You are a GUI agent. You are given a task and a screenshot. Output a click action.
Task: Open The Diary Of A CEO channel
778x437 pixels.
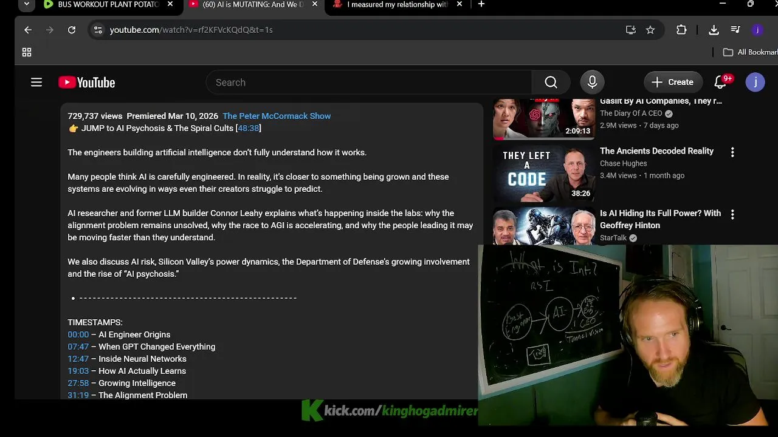click(x=631, y=113)
